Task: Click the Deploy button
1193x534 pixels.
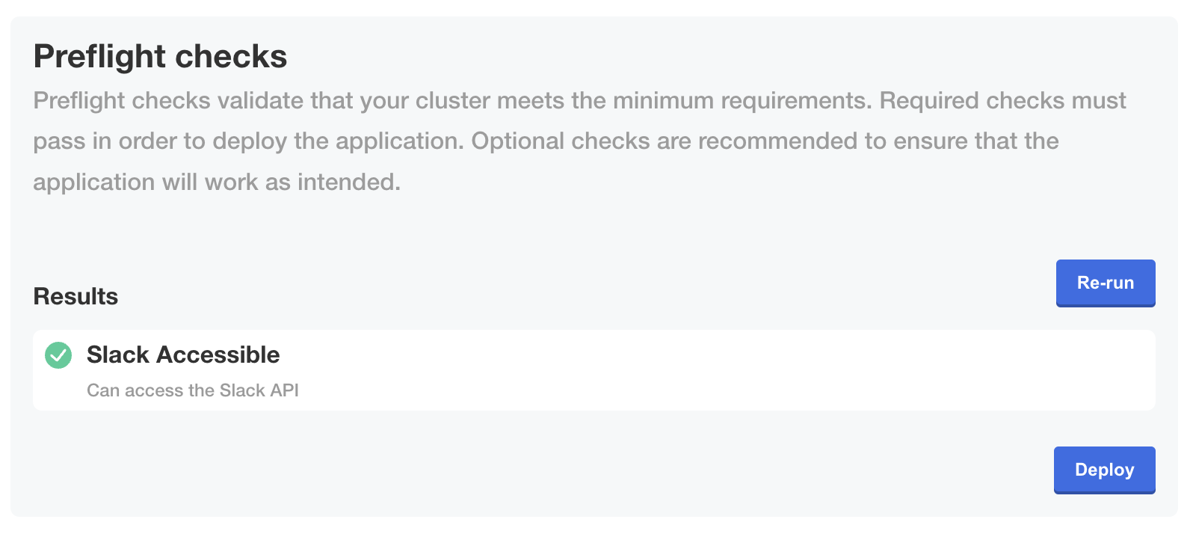Action: 1104,470
